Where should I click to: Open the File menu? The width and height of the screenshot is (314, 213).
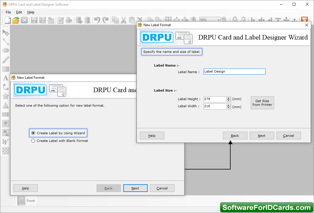pos(8,12)
